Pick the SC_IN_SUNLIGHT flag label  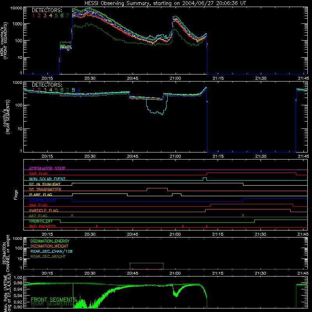click(45, 184)
